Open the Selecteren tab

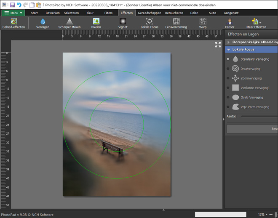[71, 13]
